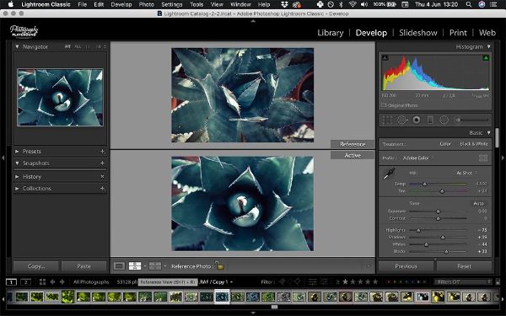Screen dimensions: 506x316
Task: Open the Profile Browser grid icon
Action: 483,158
